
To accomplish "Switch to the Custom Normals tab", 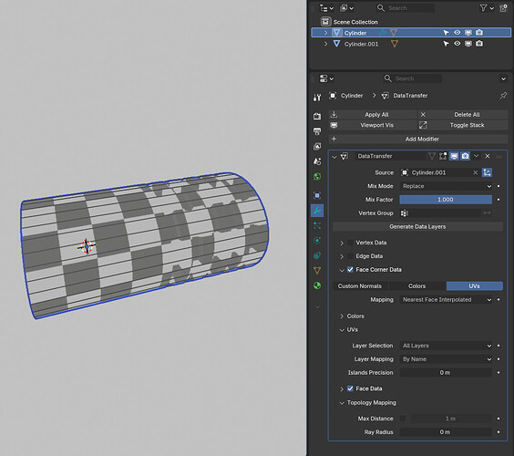I will click(x=360, y=285).
